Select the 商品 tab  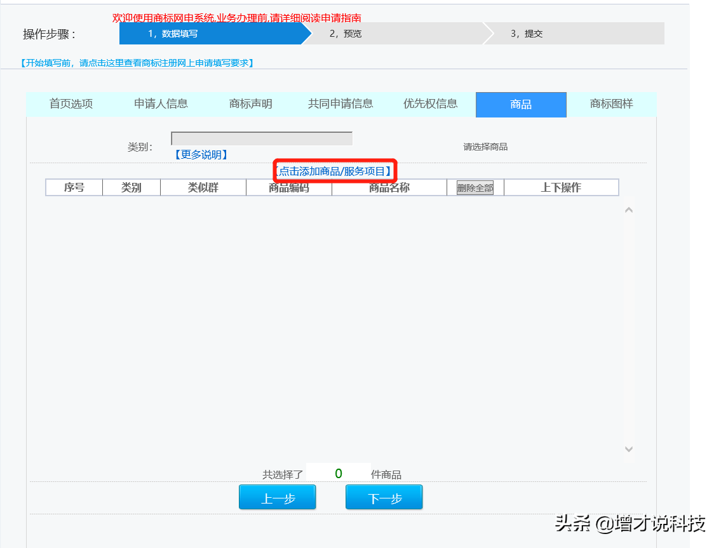[x=520, y=105]
